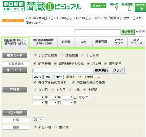
Task: Open the end year dropdown
Action: pyautogui.click(x=38, y=102)
